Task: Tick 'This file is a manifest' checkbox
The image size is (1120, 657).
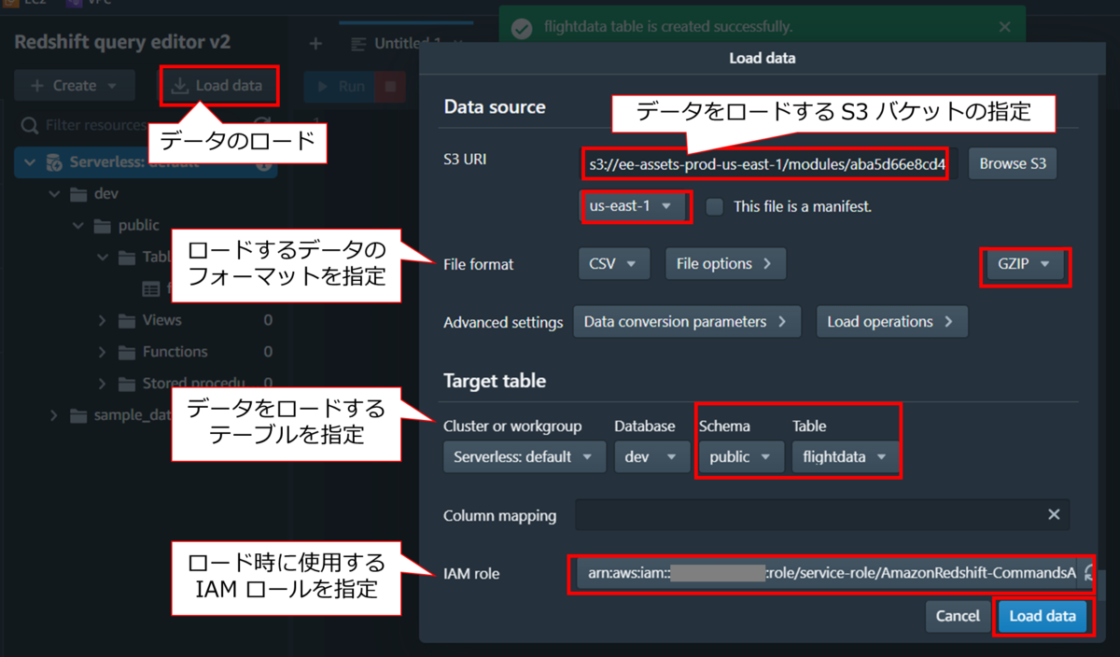Action: (714, 207)
